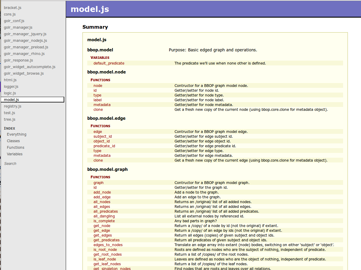Viewport: 361px width, 270px height.
Task: Go to registry.js file page
Action: [x=13, y=106]
